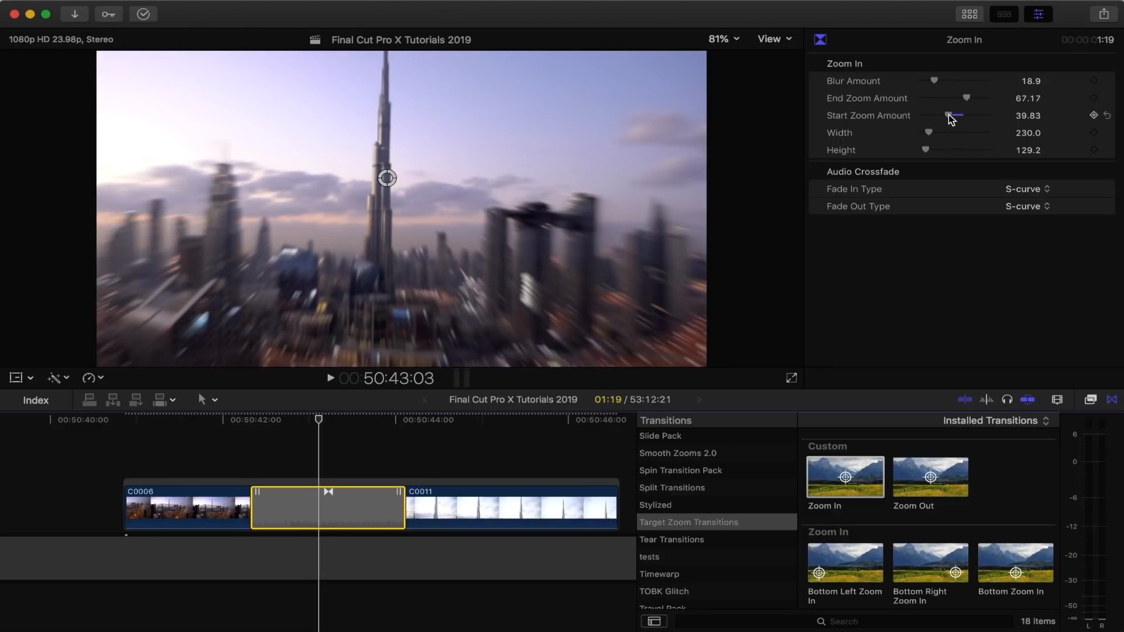Screen dimensions: 1124x632
Task: Open the Enhancements wand dropdown
Action: [59, 378]
